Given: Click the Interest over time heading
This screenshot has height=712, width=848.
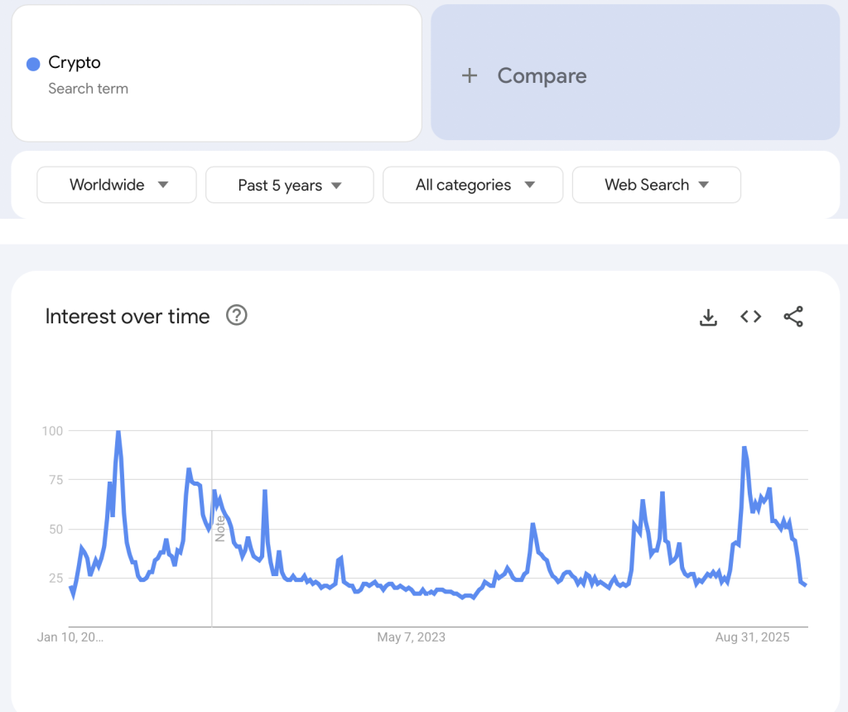Looking at the screenshot, I should tap(127, 316).
